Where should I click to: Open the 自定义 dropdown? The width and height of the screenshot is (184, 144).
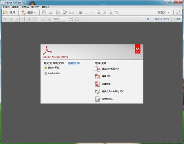point(163,12)
